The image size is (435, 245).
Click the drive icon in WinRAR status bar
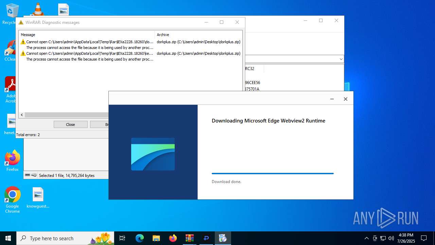(x=28, y=175)
